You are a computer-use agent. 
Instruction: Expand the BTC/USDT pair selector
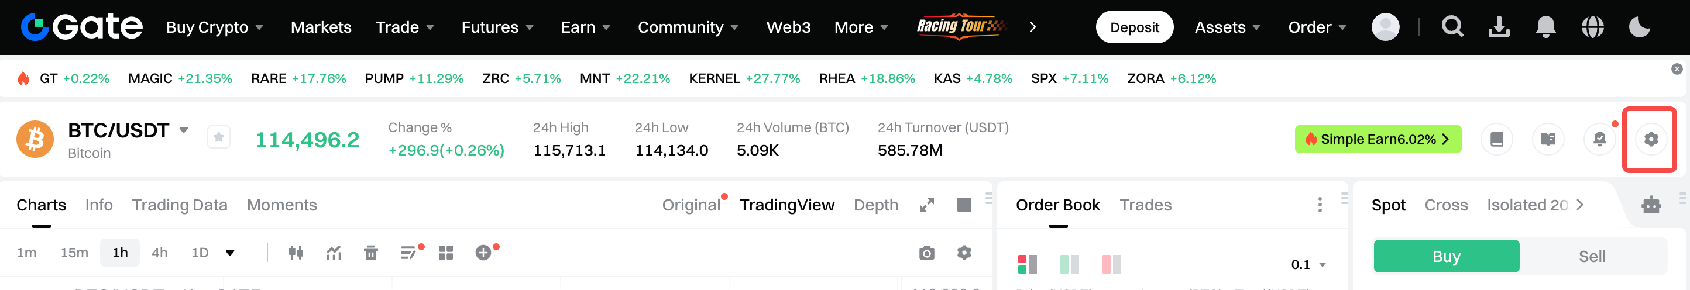click(184, 130)
